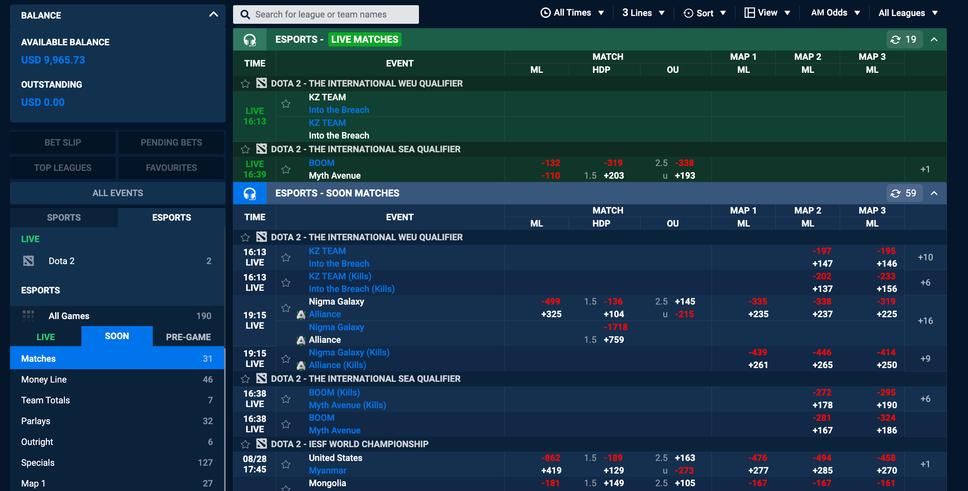Pick United States moneyline -862
Screen dimensions: 968x491
[x=551, y=458]
